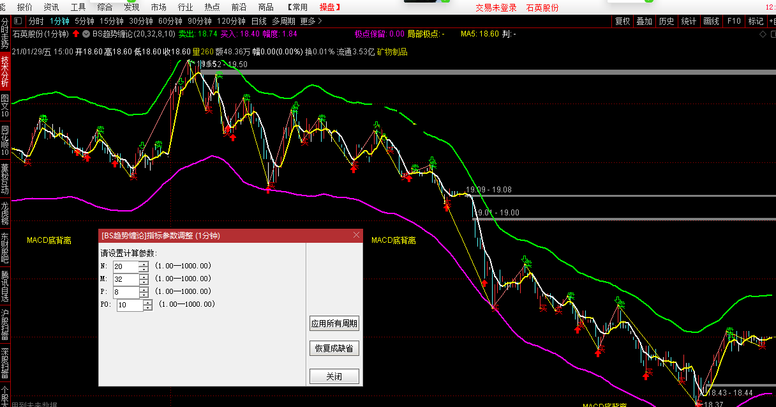Open the 市场 menu

click(159, 7)
